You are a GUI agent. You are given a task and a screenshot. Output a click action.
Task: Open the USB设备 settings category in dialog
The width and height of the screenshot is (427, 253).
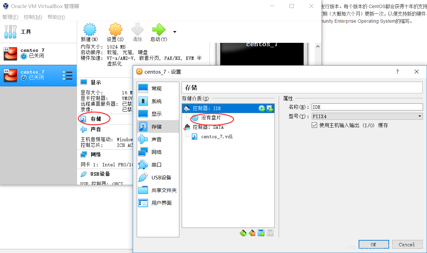tap(158, 177)
